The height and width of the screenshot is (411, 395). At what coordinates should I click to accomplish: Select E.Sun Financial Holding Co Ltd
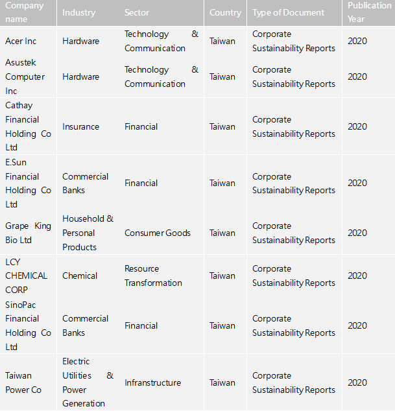pos(28,183)
